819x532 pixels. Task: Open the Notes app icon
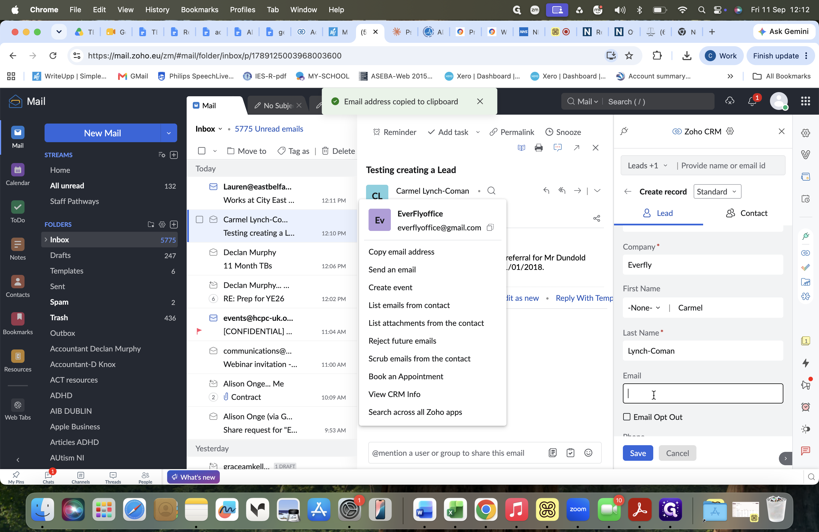click(18, 249)
